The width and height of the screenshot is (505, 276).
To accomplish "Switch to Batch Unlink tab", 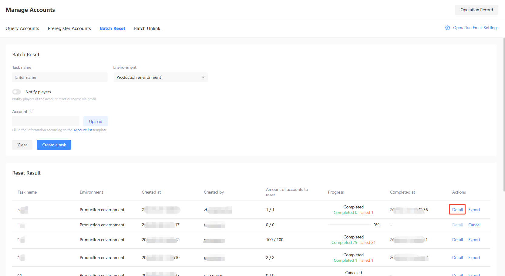I will [147, 28].
